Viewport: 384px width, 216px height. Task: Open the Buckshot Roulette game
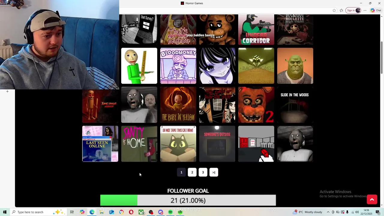(x=295, y=29)
